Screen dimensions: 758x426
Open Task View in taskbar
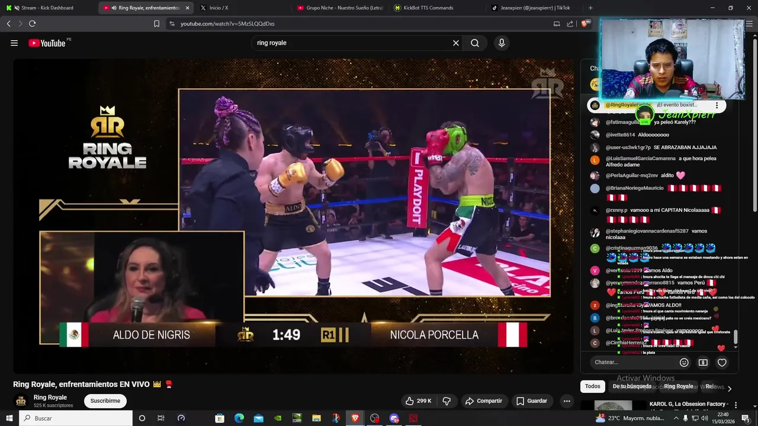tap(161, 418)
